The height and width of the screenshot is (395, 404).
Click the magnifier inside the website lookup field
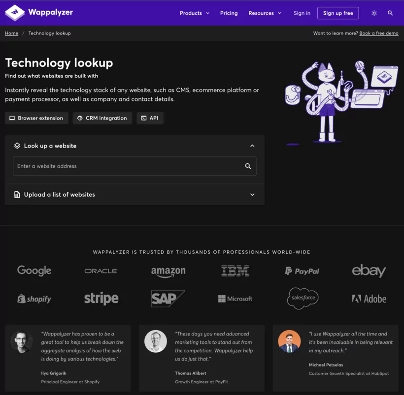coord(248,166)
